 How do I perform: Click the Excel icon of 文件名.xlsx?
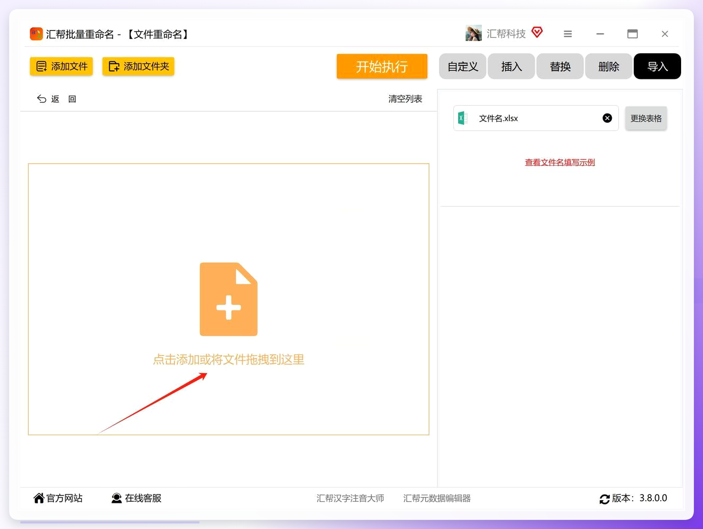tap(462, 118)
